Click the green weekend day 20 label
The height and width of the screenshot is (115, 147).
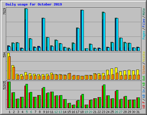tap(90, 112)
